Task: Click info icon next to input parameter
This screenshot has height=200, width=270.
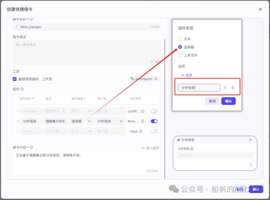Action: (x=140, y=131)
